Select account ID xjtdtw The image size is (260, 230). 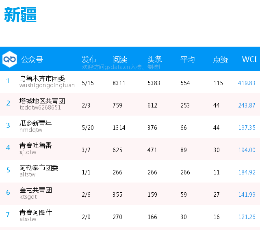(28, 152)
